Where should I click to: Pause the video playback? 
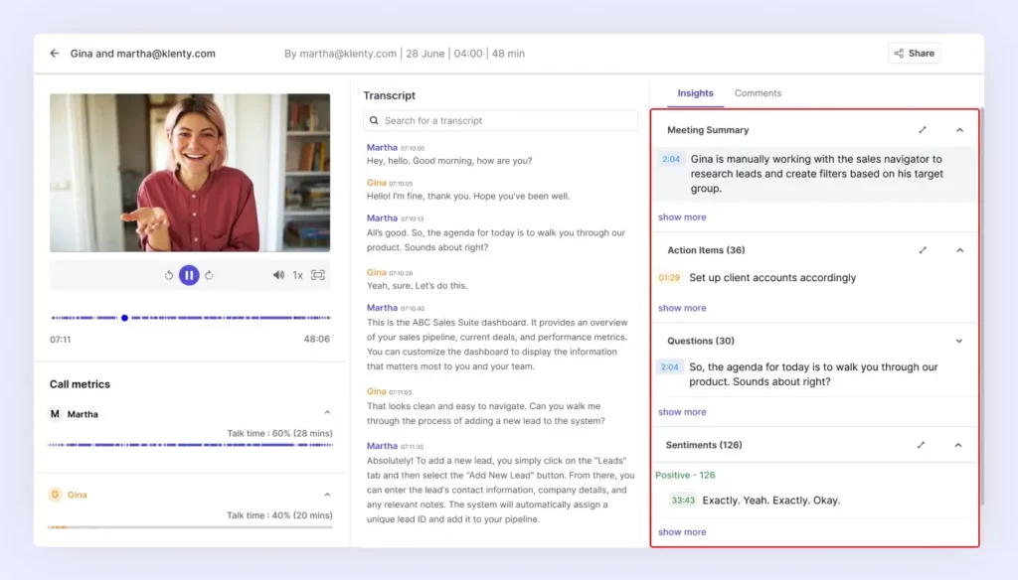[x=189, y=275]
